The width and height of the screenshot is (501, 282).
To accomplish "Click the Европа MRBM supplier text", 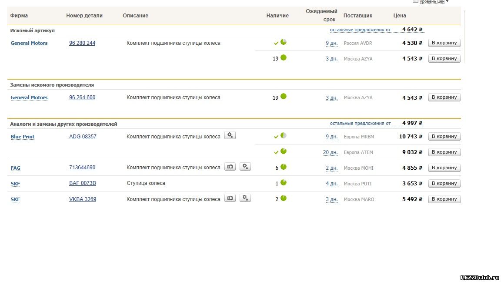I will tap(359, 137).
